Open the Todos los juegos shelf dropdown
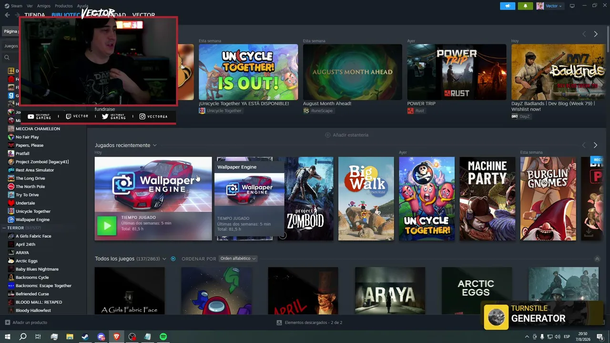Viewport: 610px width, 343px height. click(164, 259)
